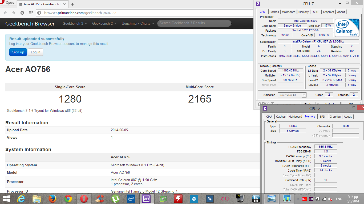Click the browser address bar URL
364x204 pixels.
point(80,13)
